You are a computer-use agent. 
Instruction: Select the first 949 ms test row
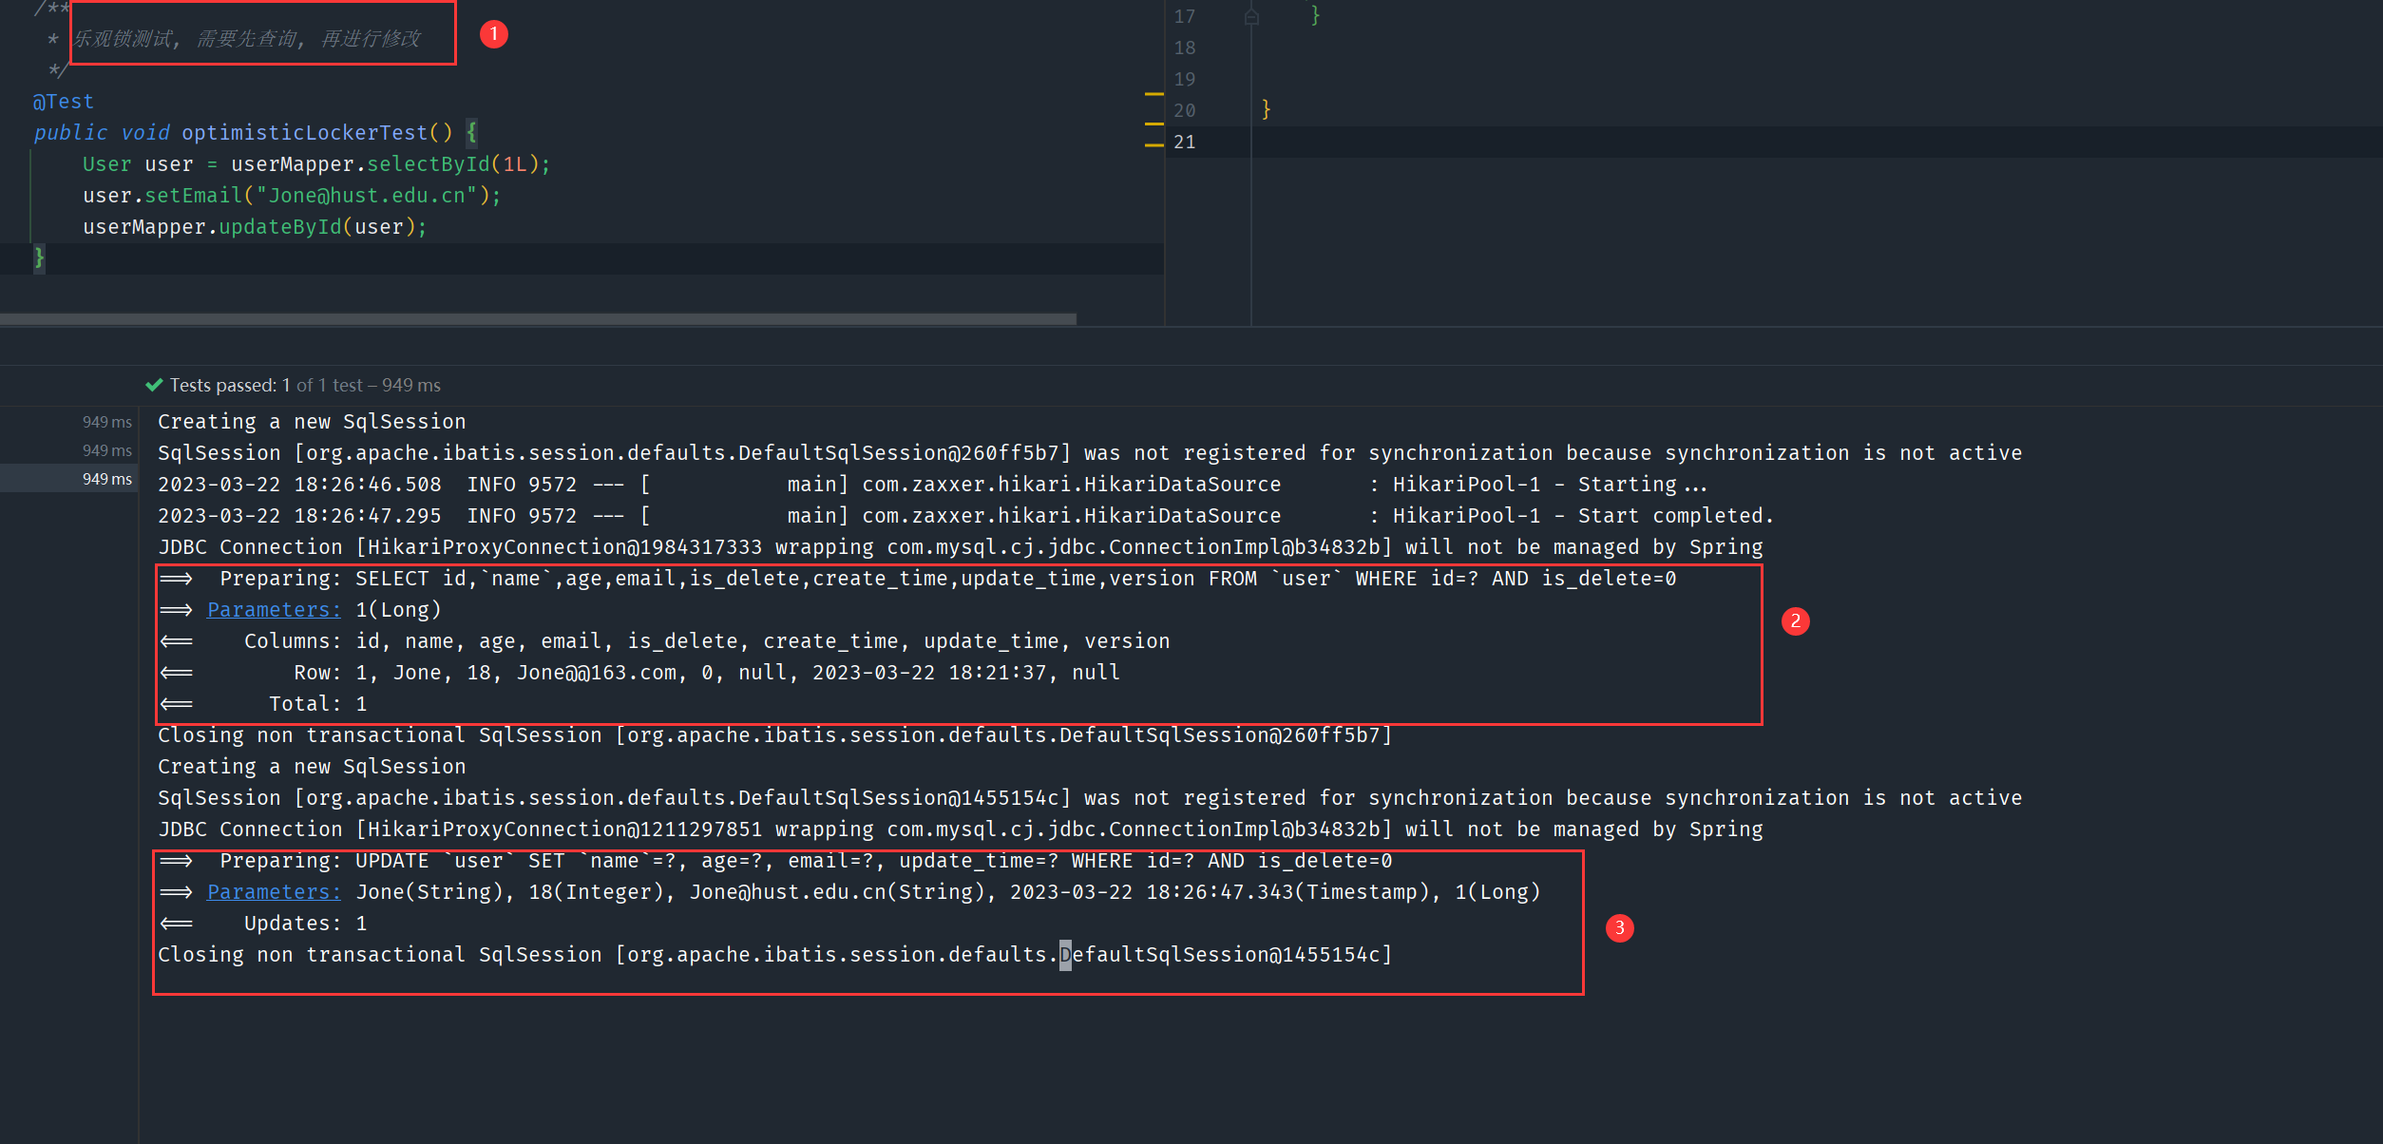tap(106, 422)
